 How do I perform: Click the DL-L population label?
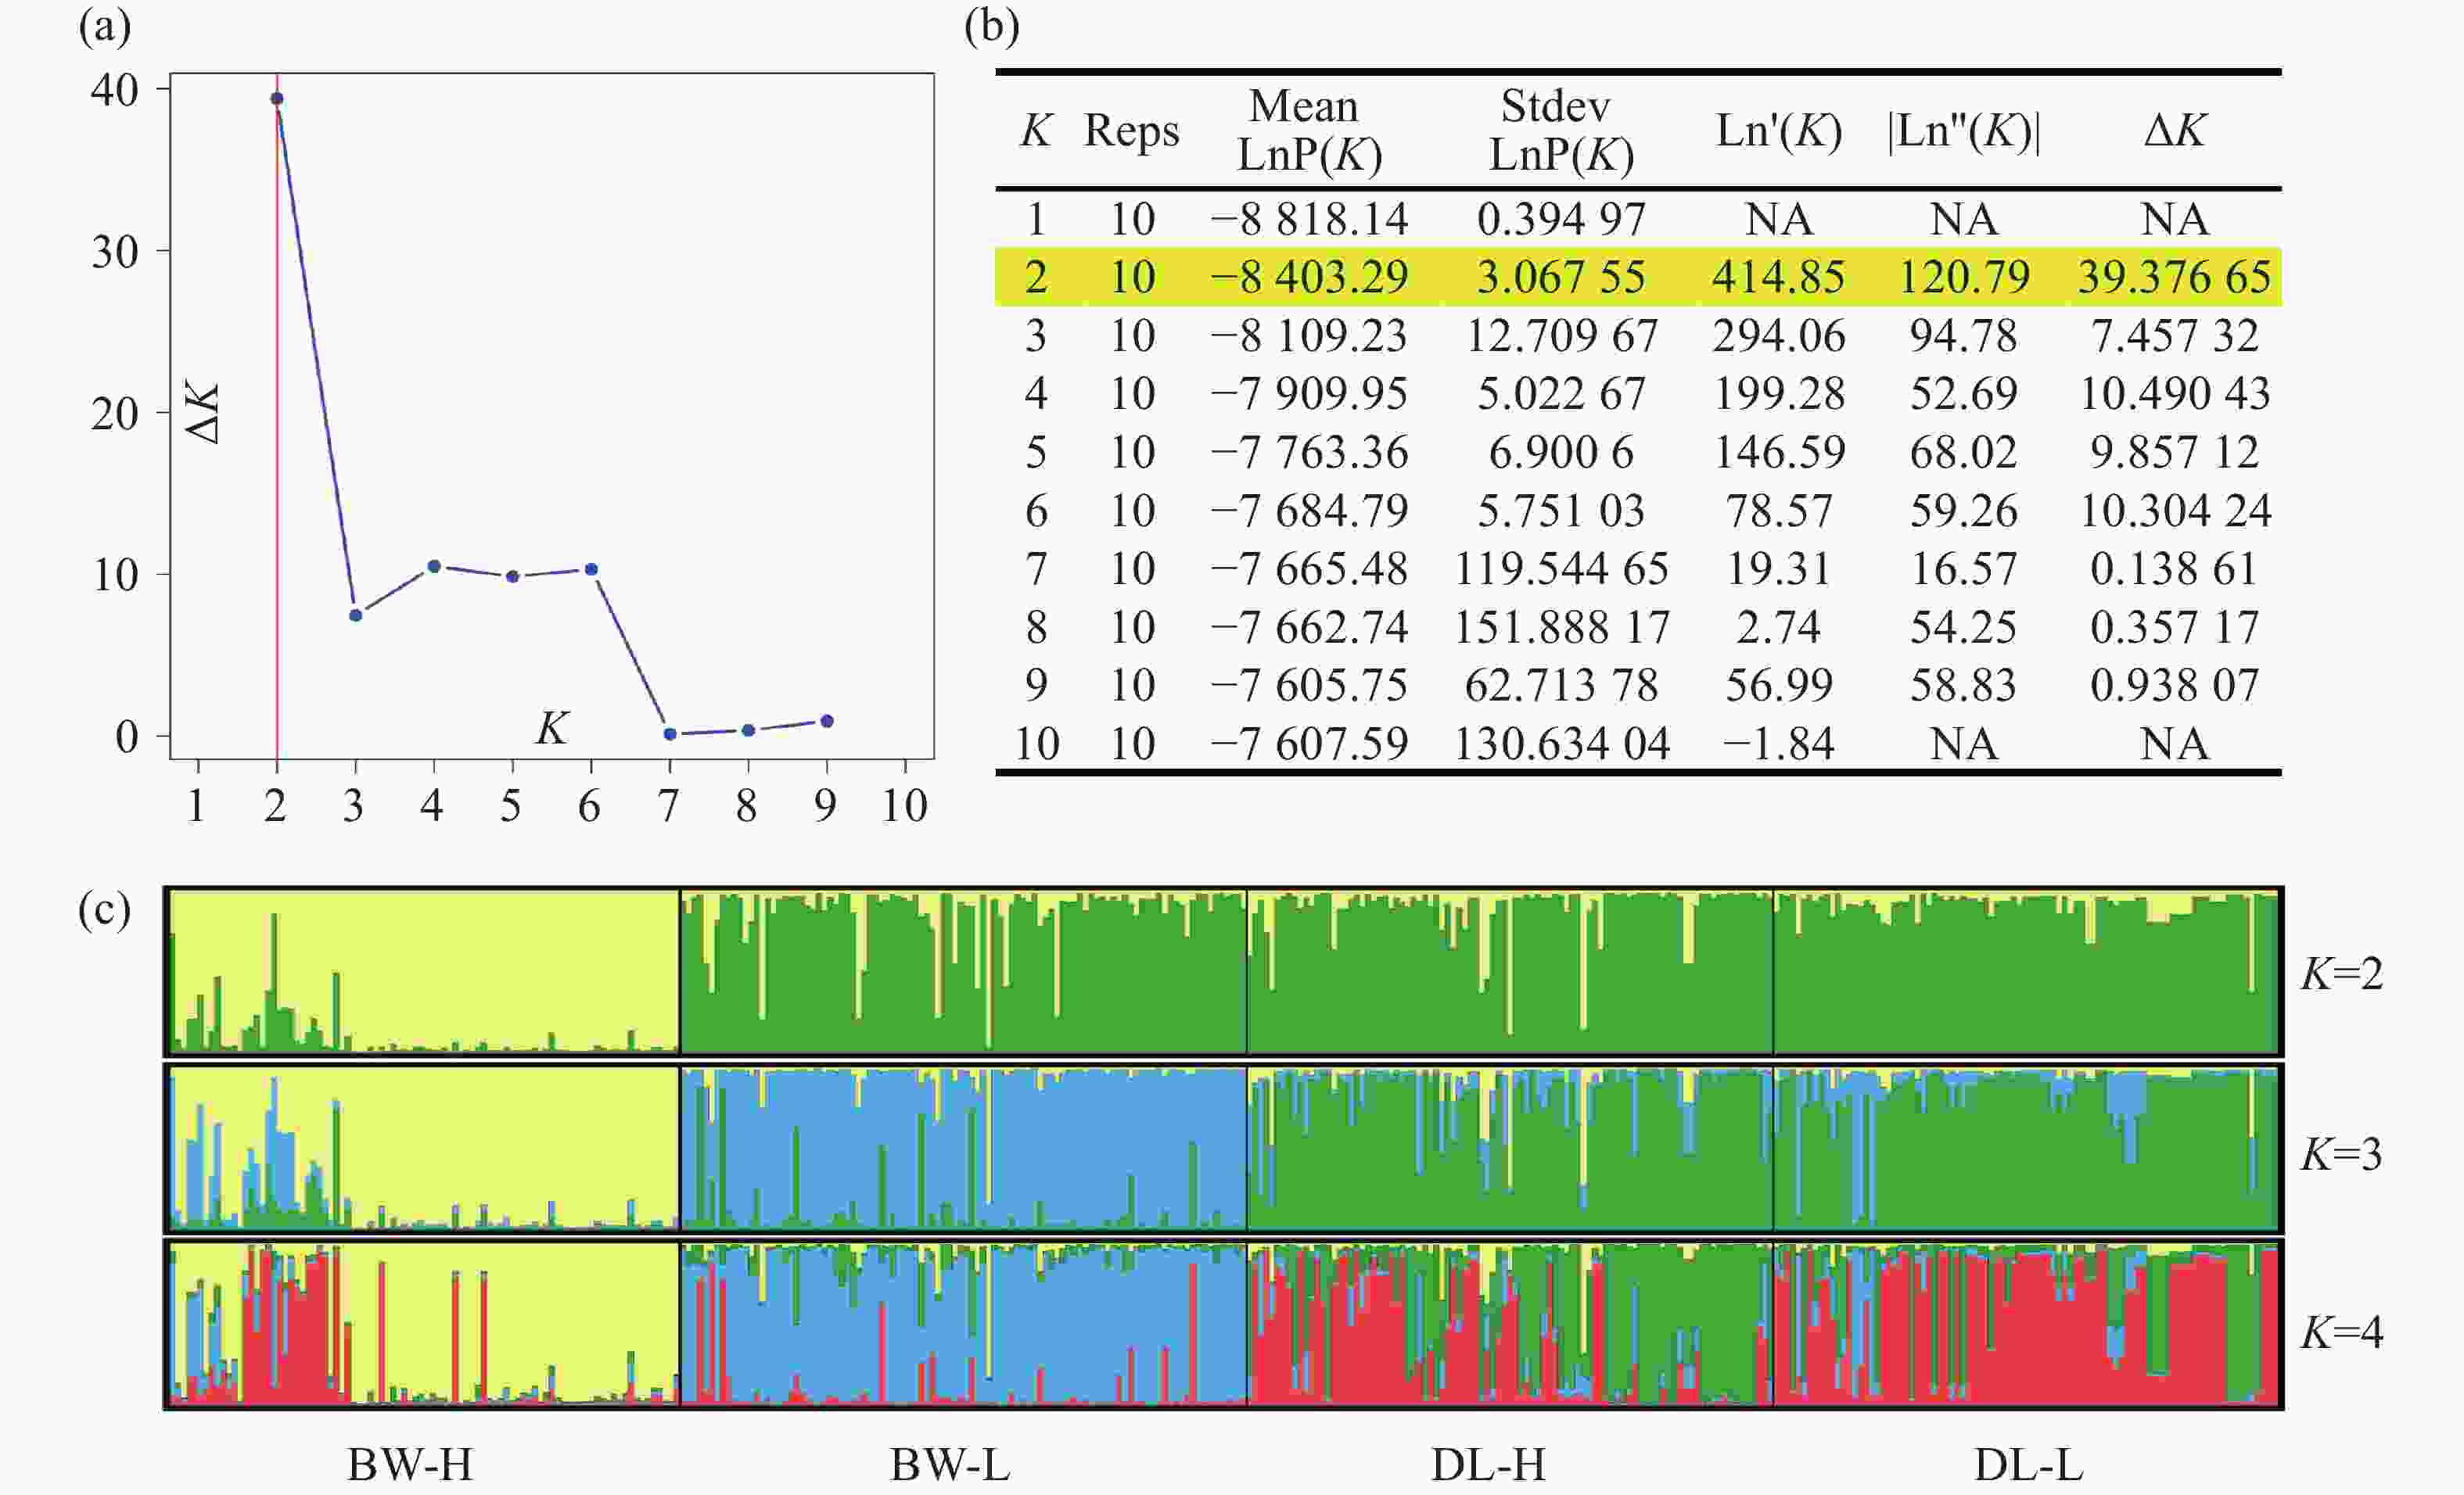click(2028, 1465)
